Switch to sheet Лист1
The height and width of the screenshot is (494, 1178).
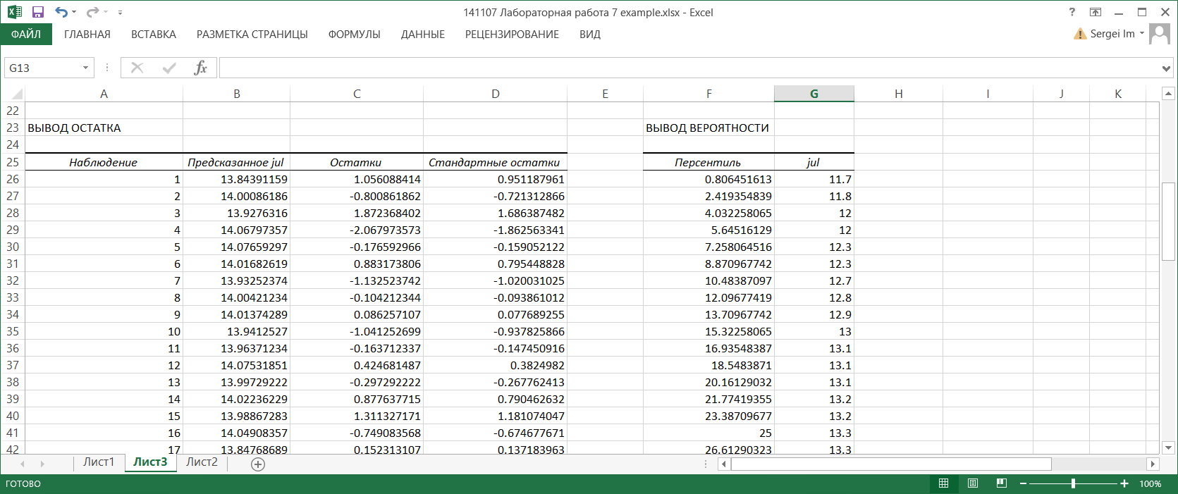point(98,462)
